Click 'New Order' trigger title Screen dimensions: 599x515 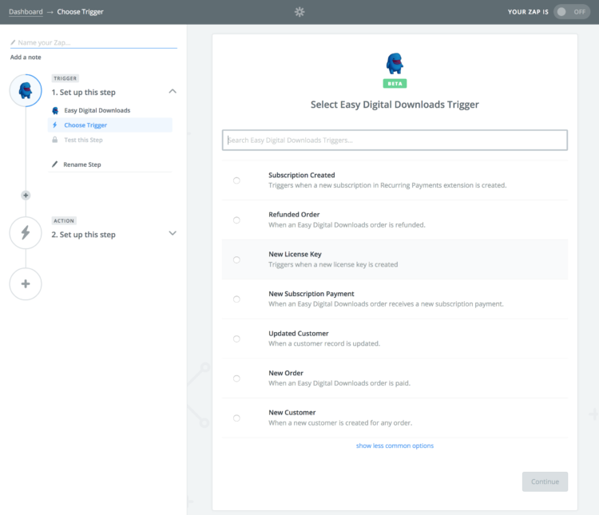286,373
